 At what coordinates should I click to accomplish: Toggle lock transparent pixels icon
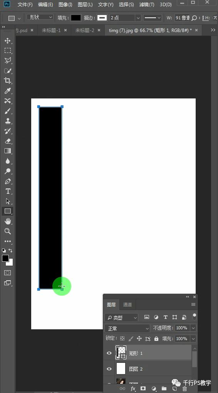click(122, 339)
